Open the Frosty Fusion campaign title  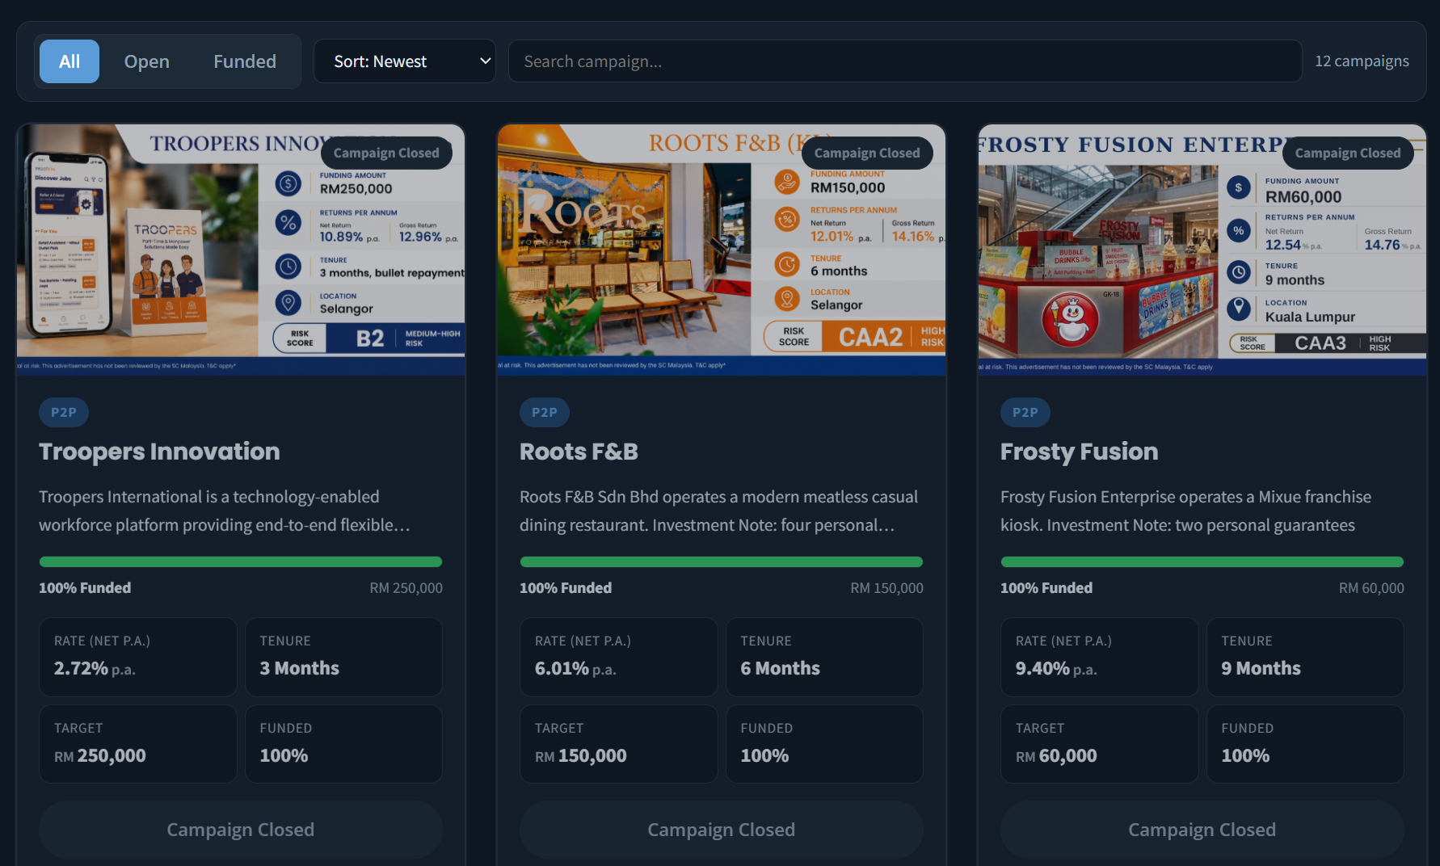(x=1079, y=451)
